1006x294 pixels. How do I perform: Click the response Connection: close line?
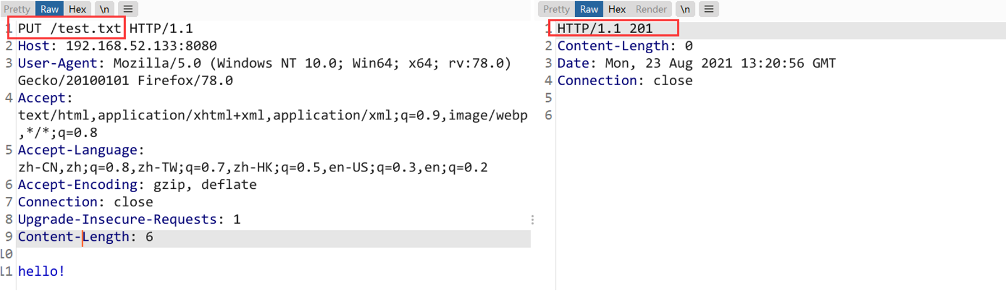(x=625, y=81)
